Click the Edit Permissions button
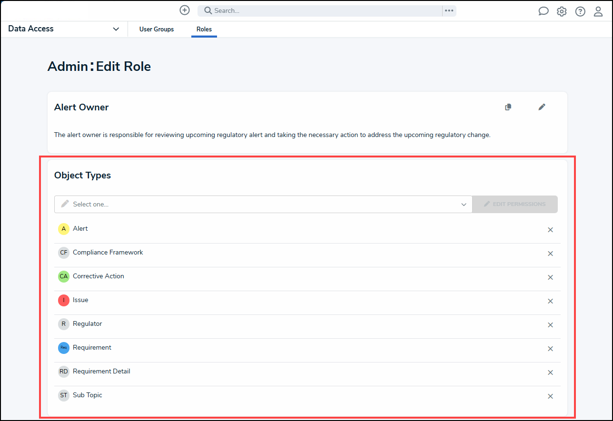Image resolution: width=613 pixels, height=421 pixels. [515, 204]
